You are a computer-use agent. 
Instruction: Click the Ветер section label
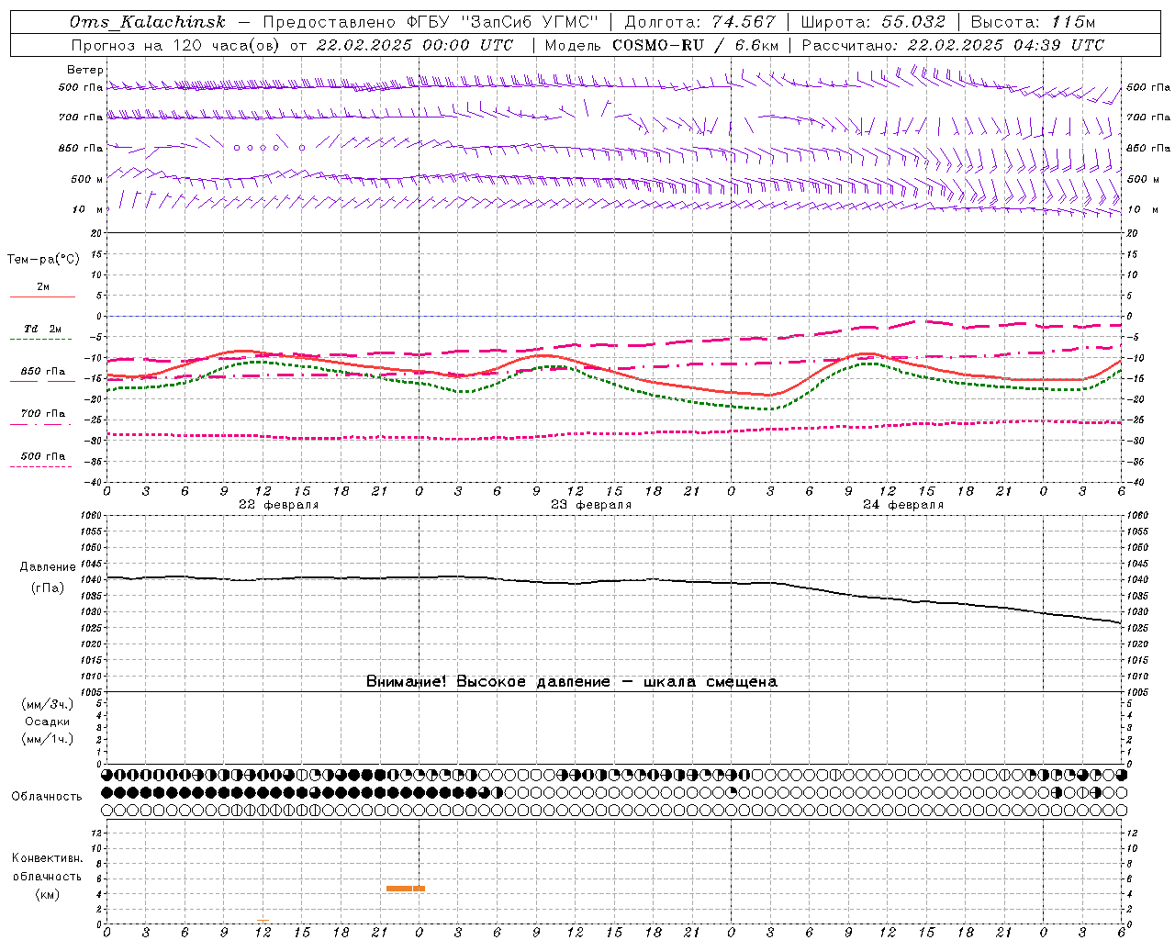pos(85,70)
